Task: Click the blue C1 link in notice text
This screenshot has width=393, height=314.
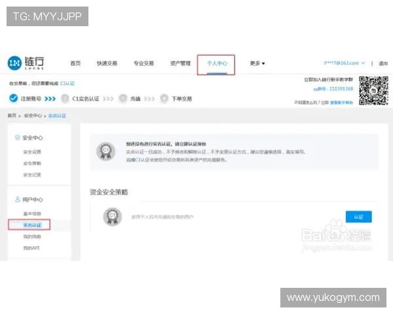Action: 138,160
